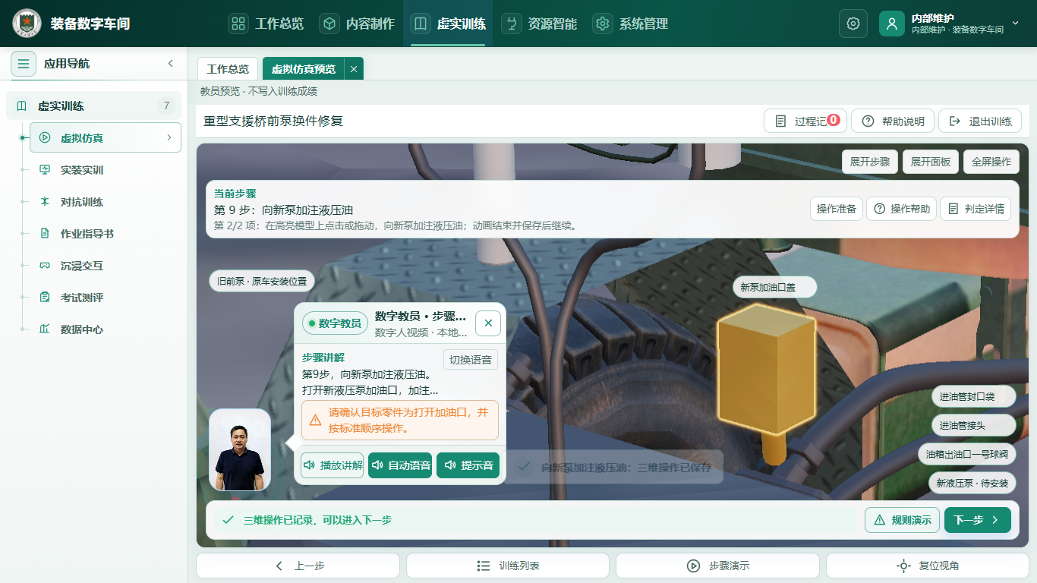Collapse the 应用导航 sidebar with chevron

[171, 64]
